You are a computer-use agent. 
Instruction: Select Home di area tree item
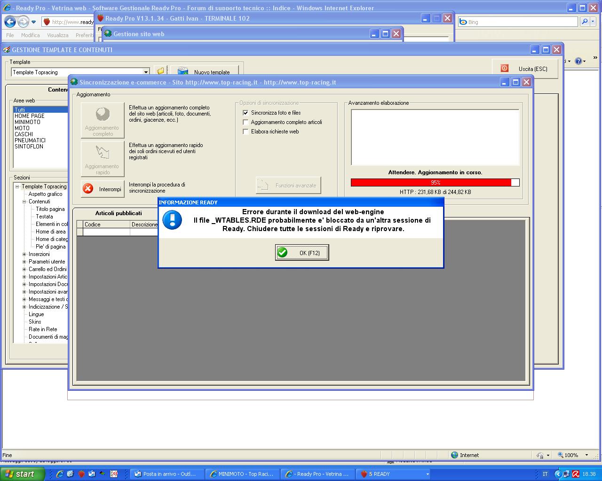click(x=51, y=232)
